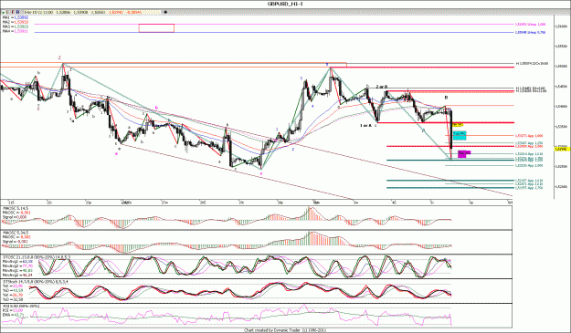Screen dimensions: 571x333
Task: Click the blue price level label below magenta
Action: [530, 32]
